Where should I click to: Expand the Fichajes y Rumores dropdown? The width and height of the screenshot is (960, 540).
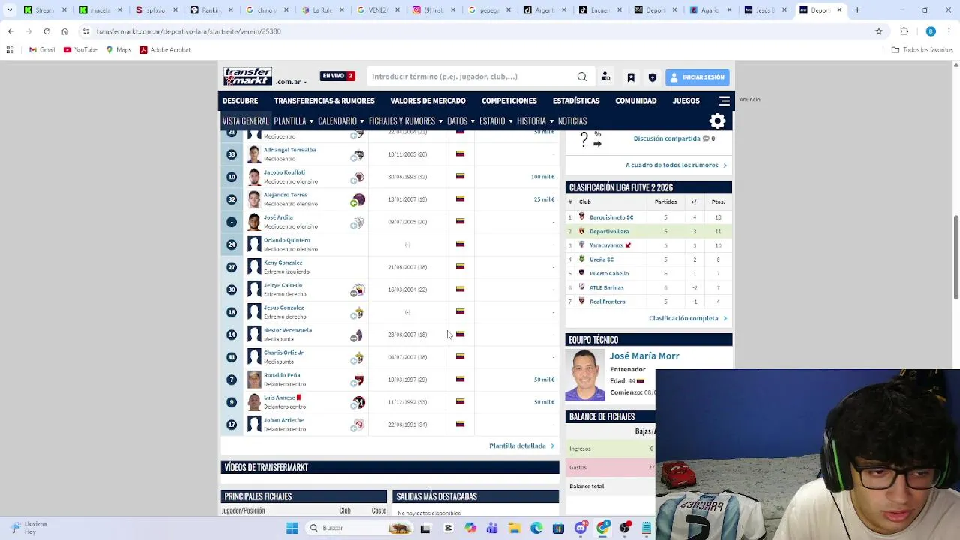[405, 121]
